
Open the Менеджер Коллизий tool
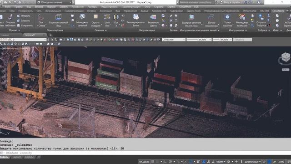(x=242, y=20)
